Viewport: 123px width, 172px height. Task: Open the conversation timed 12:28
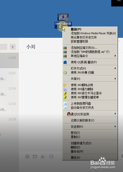9,122
